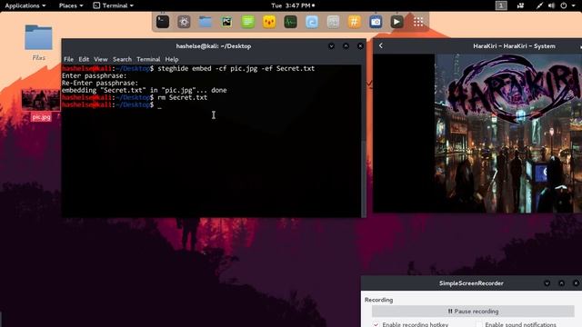Click Pause recording in SimpleScreenRecorder

473,312
